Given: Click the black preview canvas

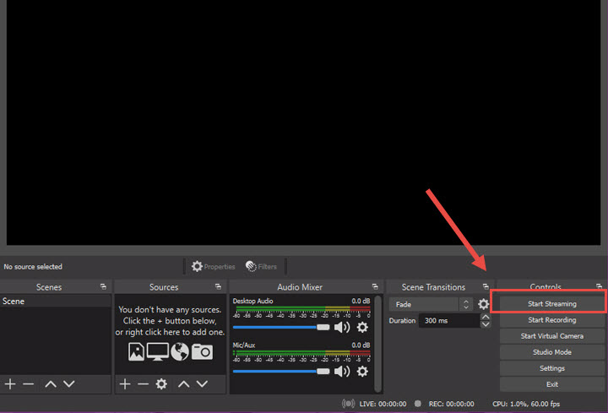Looking at the screenshot, I should pos(303,122).
